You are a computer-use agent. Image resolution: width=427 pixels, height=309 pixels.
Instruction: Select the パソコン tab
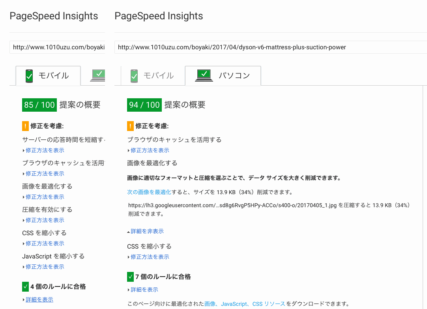tap(223, 76)
